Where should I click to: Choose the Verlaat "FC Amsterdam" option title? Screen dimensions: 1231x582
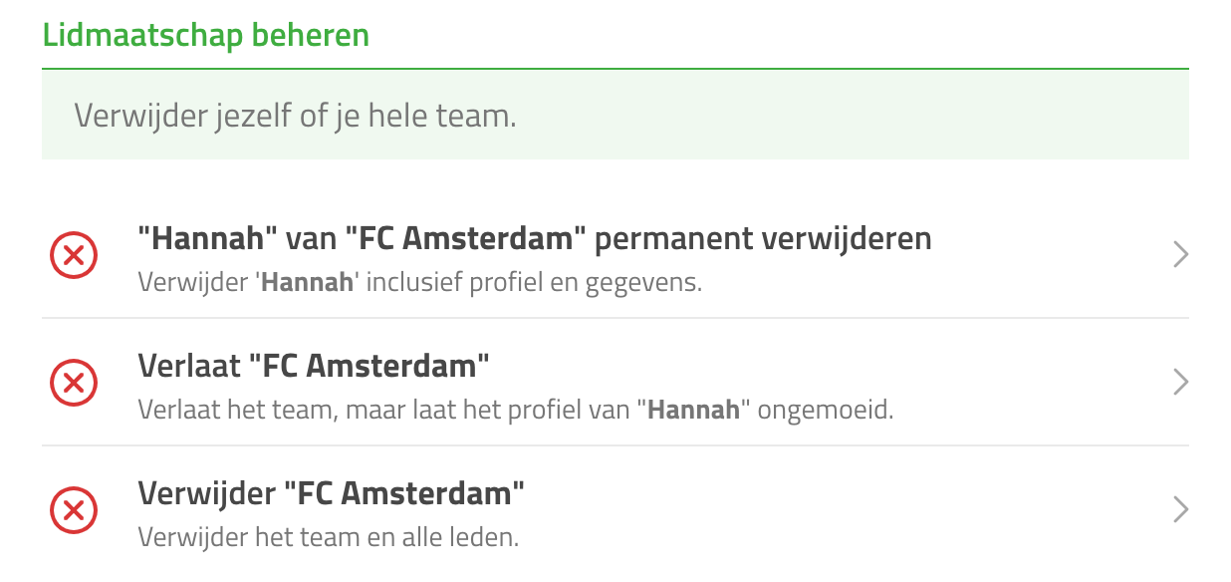click(x=314, y=366)
